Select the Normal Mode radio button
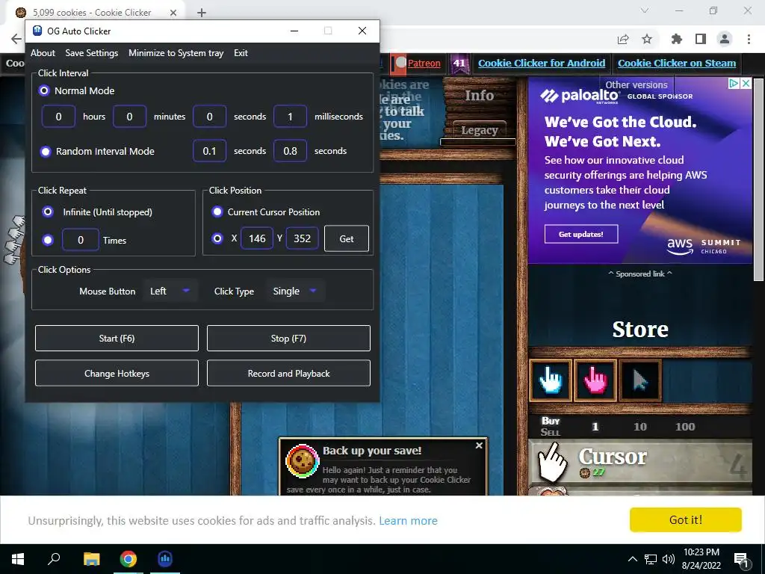765x574 pixels. coord(44,90)
